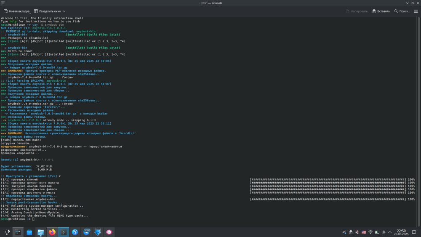
Task: Click the line 'Packages to cleanBuild?'
Action: pos(28,38)
